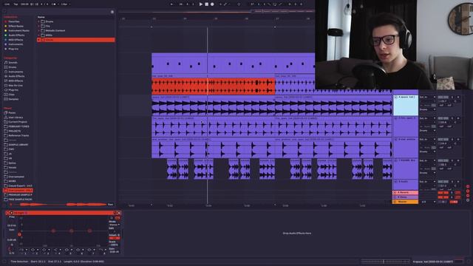473x266 pixels.
Task: Open the Sounds category in browser
Action: 13,62
